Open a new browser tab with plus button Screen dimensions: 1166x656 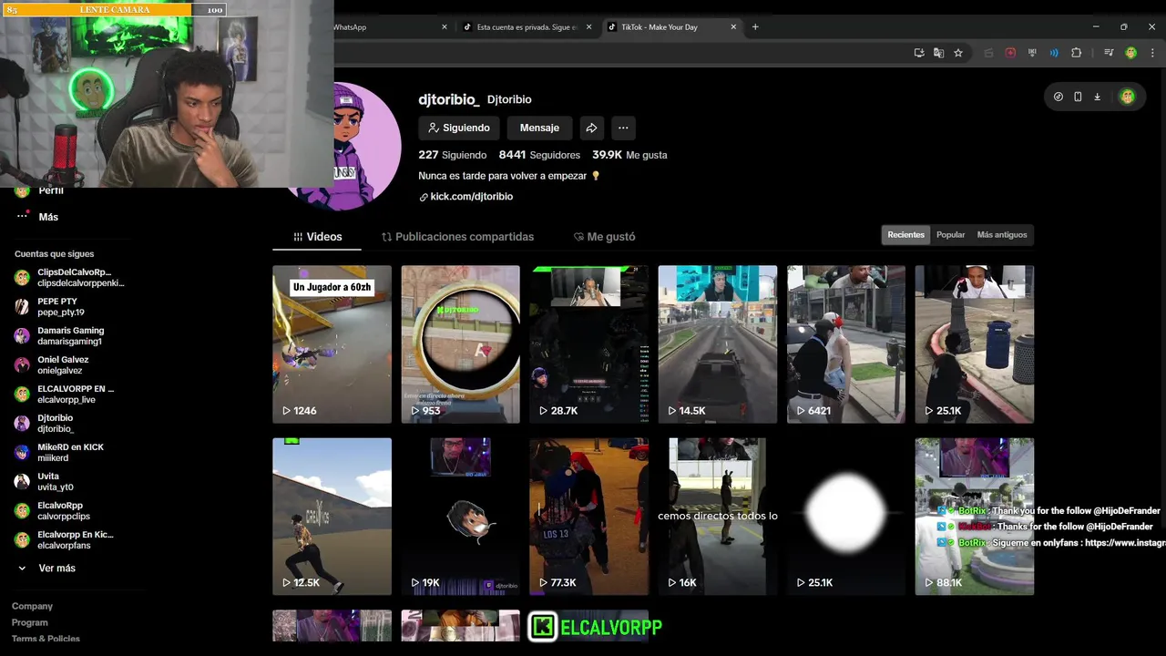pyautogui.click(x=755, y=27)
